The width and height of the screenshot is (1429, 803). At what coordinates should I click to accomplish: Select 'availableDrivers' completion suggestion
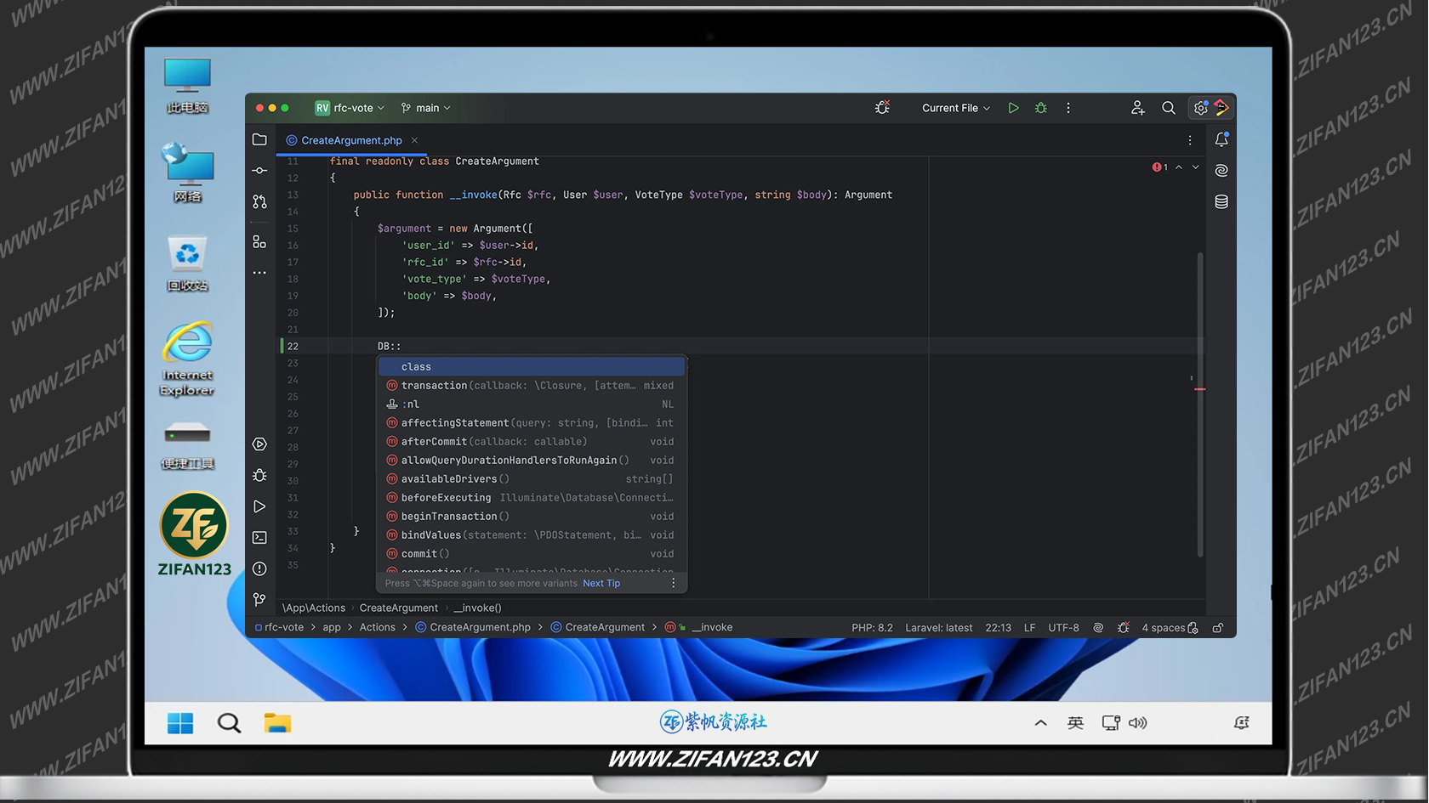532,478
